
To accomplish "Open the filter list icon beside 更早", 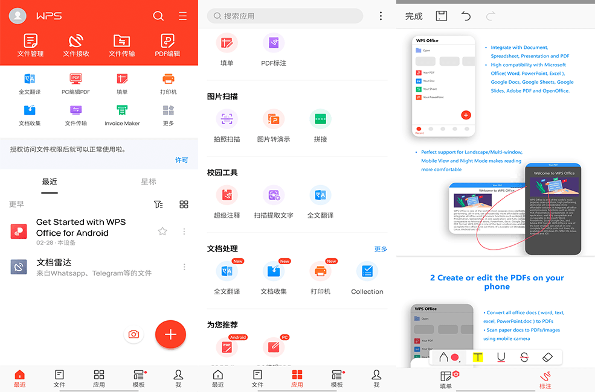I will pos(158,204).
